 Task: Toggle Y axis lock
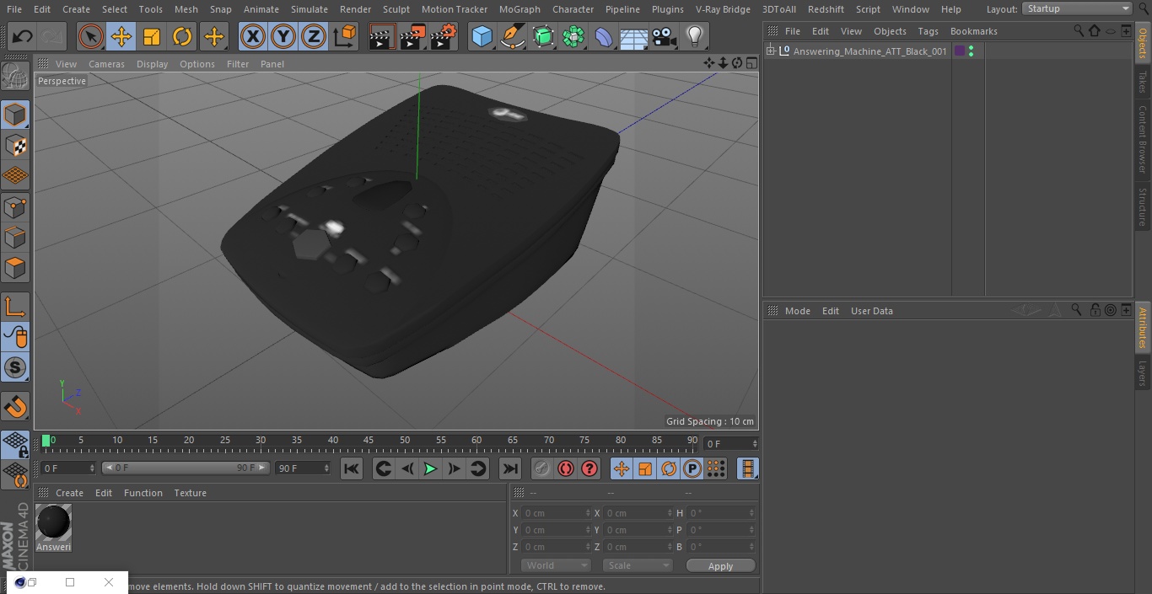click(x=283, y=36)
